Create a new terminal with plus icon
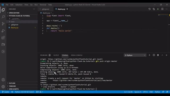Image resolution: width=170 pixels, height=96 pixels. pos(149,55)
